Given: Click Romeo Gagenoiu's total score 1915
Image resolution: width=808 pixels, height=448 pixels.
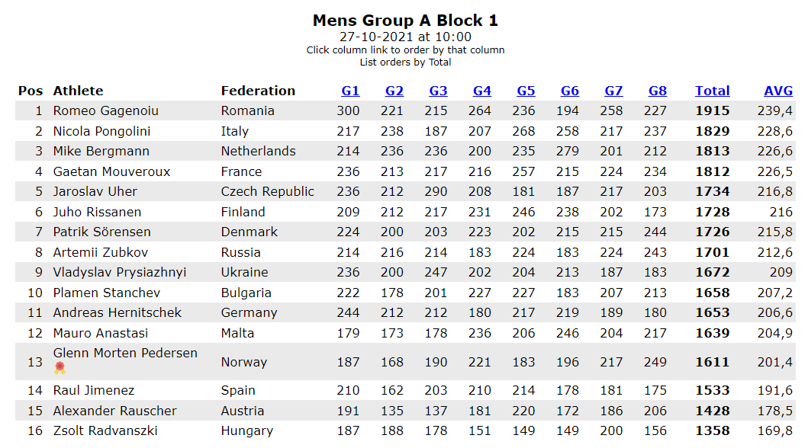Looking at the screenshot, I should [x=712, y=111].
